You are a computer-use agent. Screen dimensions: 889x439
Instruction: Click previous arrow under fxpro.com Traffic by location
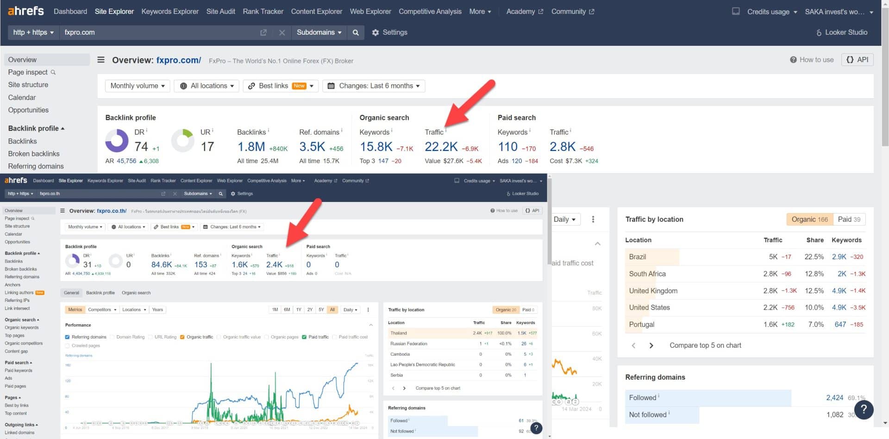(633, 345)
